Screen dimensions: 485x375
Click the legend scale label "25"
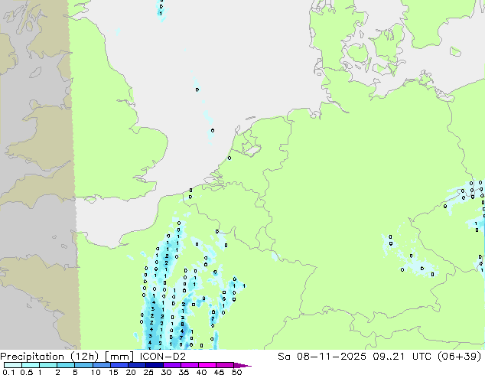click(148, 372)
